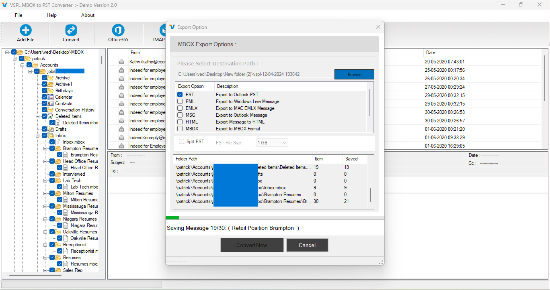Check the EMLX export option
The image size is (550, 290).
[x=180, y=108]
